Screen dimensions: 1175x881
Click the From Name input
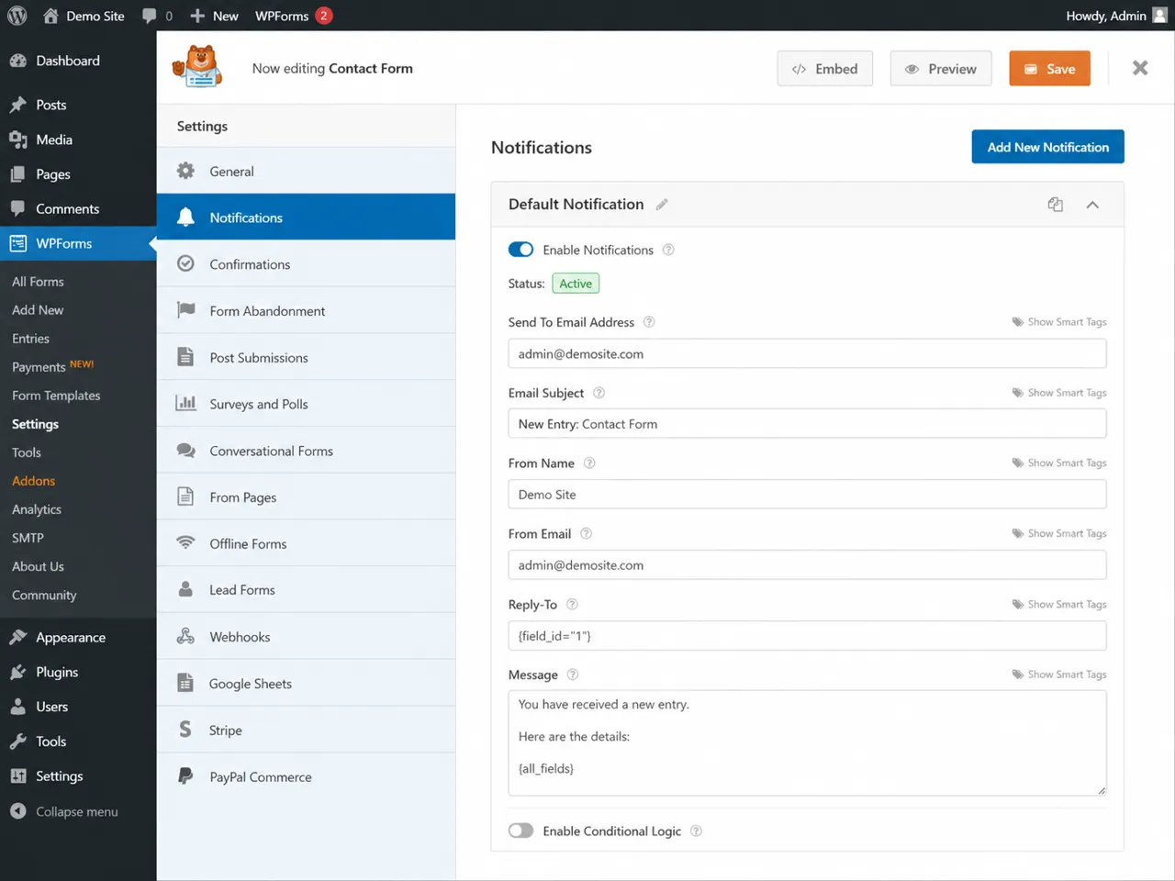(x=807, y=495)
